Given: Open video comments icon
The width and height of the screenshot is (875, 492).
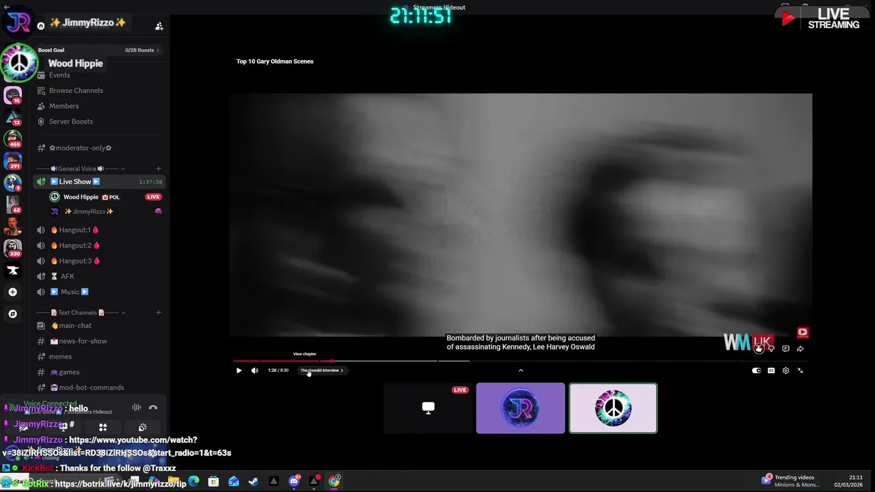Looking at the screenshot, I should point(785,348).
